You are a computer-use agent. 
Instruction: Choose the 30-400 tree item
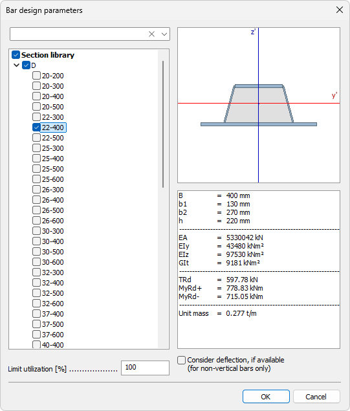(x=52, y=241)
